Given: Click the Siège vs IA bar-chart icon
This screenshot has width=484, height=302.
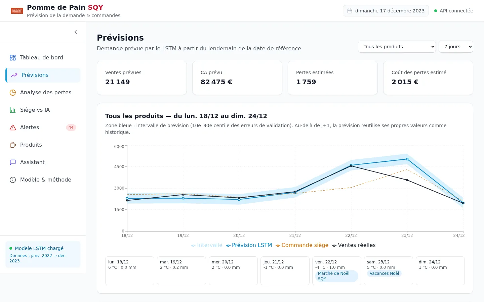Looking at the screenshot, I should [13, 110].
